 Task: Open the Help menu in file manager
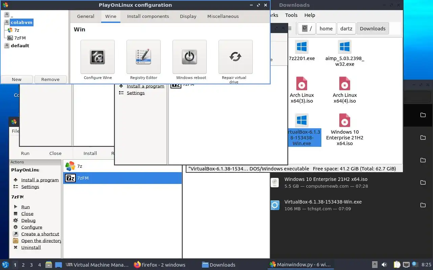coord(310,15)
